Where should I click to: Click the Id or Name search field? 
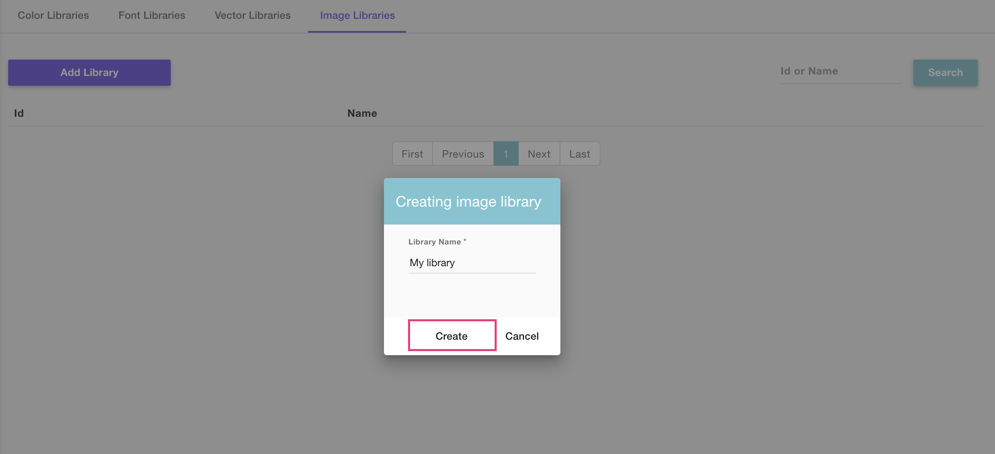point(840,71)
